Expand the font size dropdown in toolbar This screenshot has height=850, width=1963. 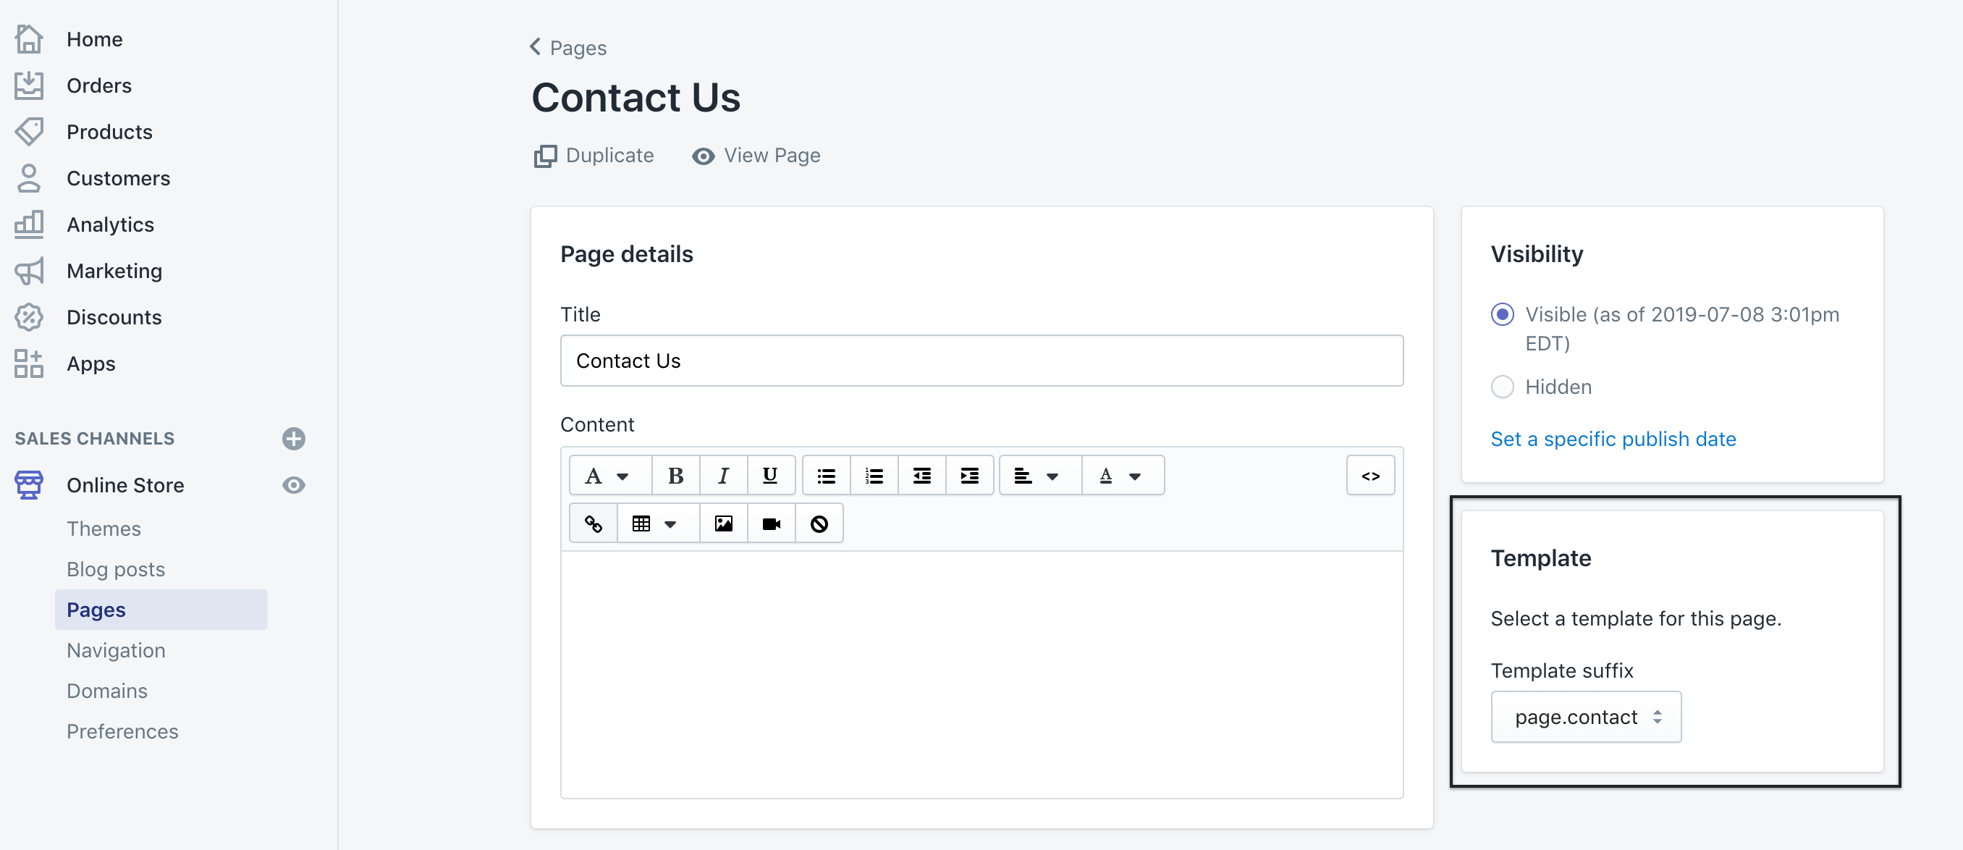(606, 474)
